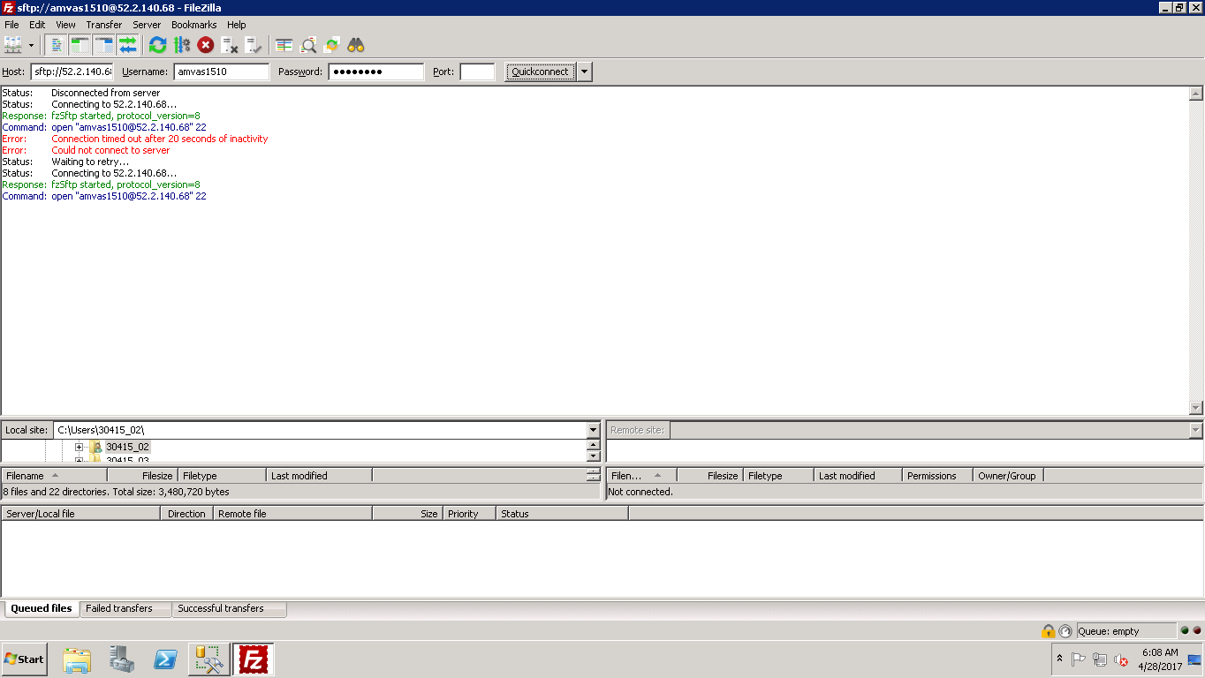Toggle directory comparison
The width and height of the screenshot is (1205, 678).
[x=307, y=44]
